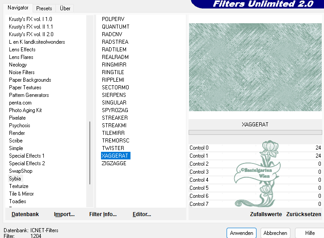Adjust the Control 1 slider
Screen dimensions: 324x238
click(255, 156)
